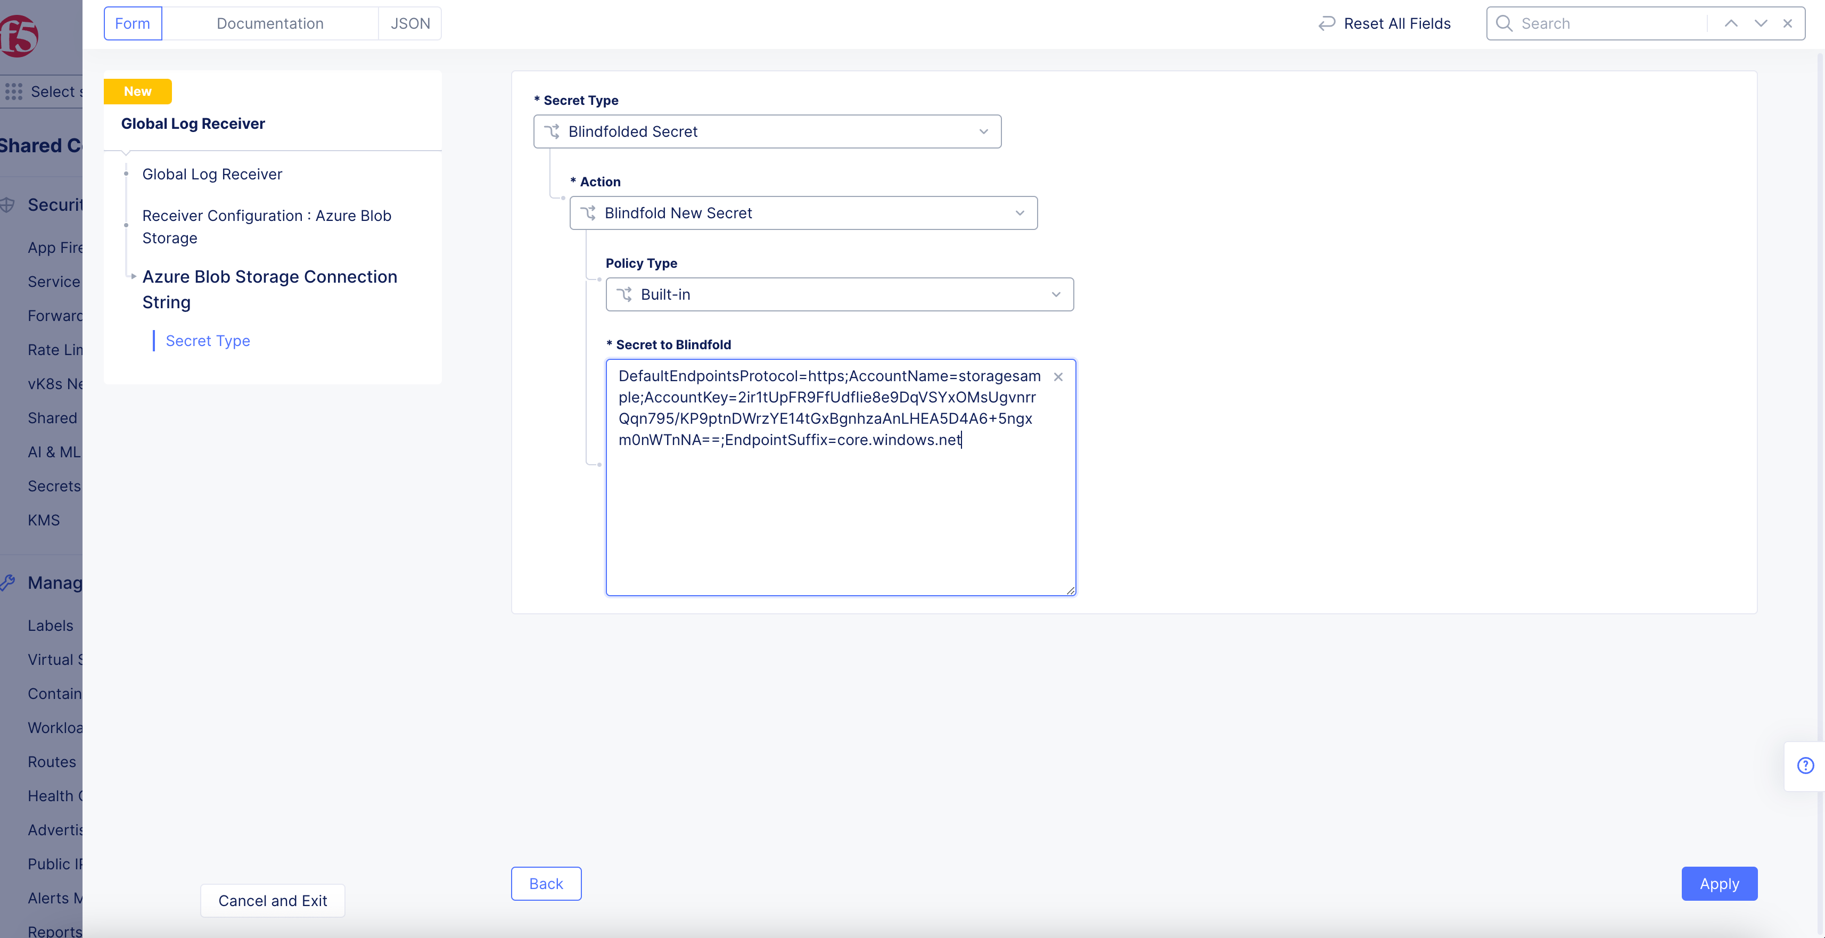Clear the Secret to Blindfold text using its X icon

click(1058, 376)
